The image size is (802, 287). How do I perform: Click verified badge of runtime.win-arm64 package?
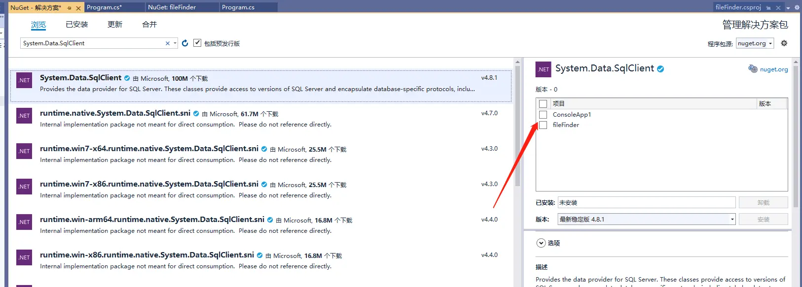(270, 220)
